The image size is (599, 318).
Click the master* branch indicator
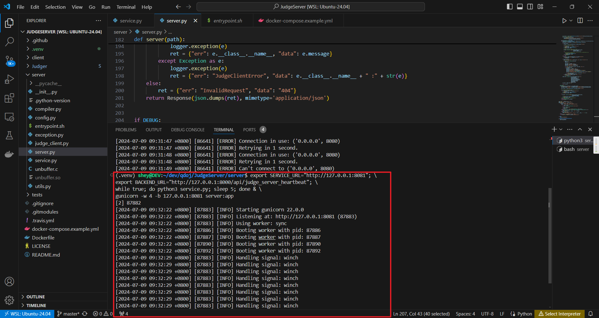(x=69, y=314)
